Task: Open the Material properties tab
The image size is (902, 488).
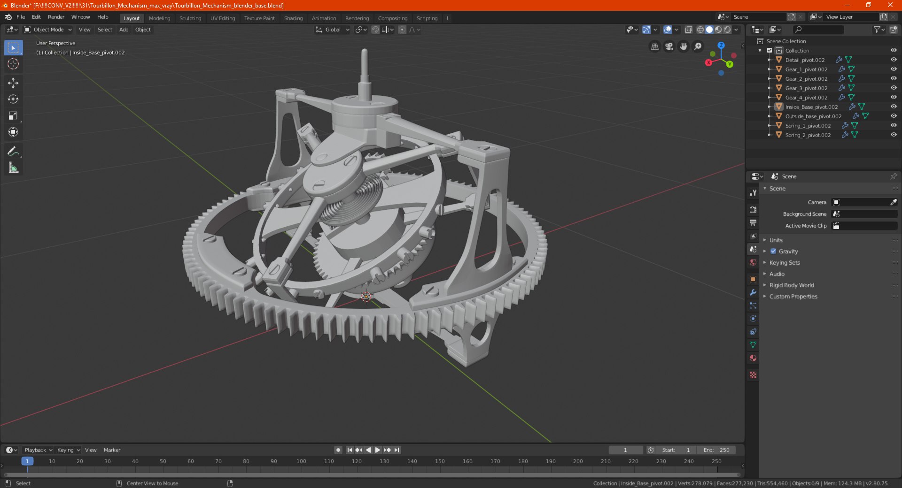Action: (753, 358)
